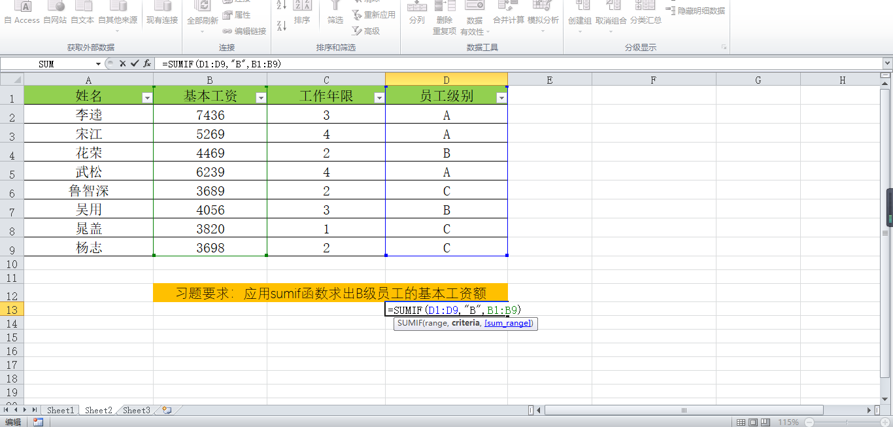The image size is (893, 427).
Task: Open What-If Analysis (模拟分析) dropdown
Action: [x=543, y=16]
